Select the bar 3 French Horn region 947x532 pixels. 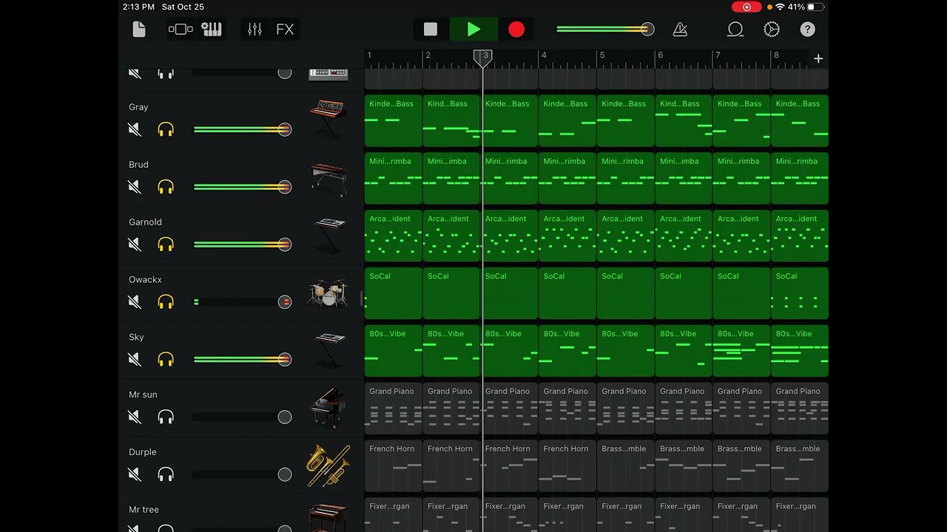pos(510,465)
